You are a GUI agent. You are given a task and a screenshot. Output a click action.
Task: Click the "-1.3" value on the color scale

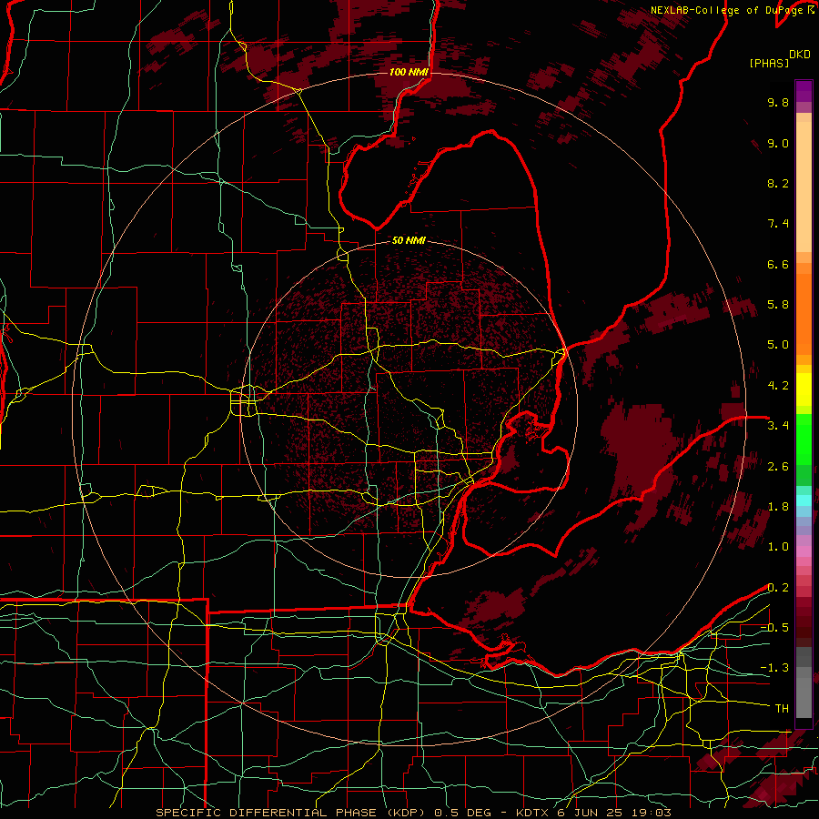click(x=774, y=668)
